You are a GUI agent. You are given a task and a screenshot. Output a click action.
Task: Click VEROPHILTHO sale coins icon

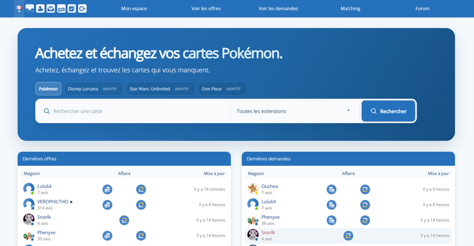[x=107, y=205]
